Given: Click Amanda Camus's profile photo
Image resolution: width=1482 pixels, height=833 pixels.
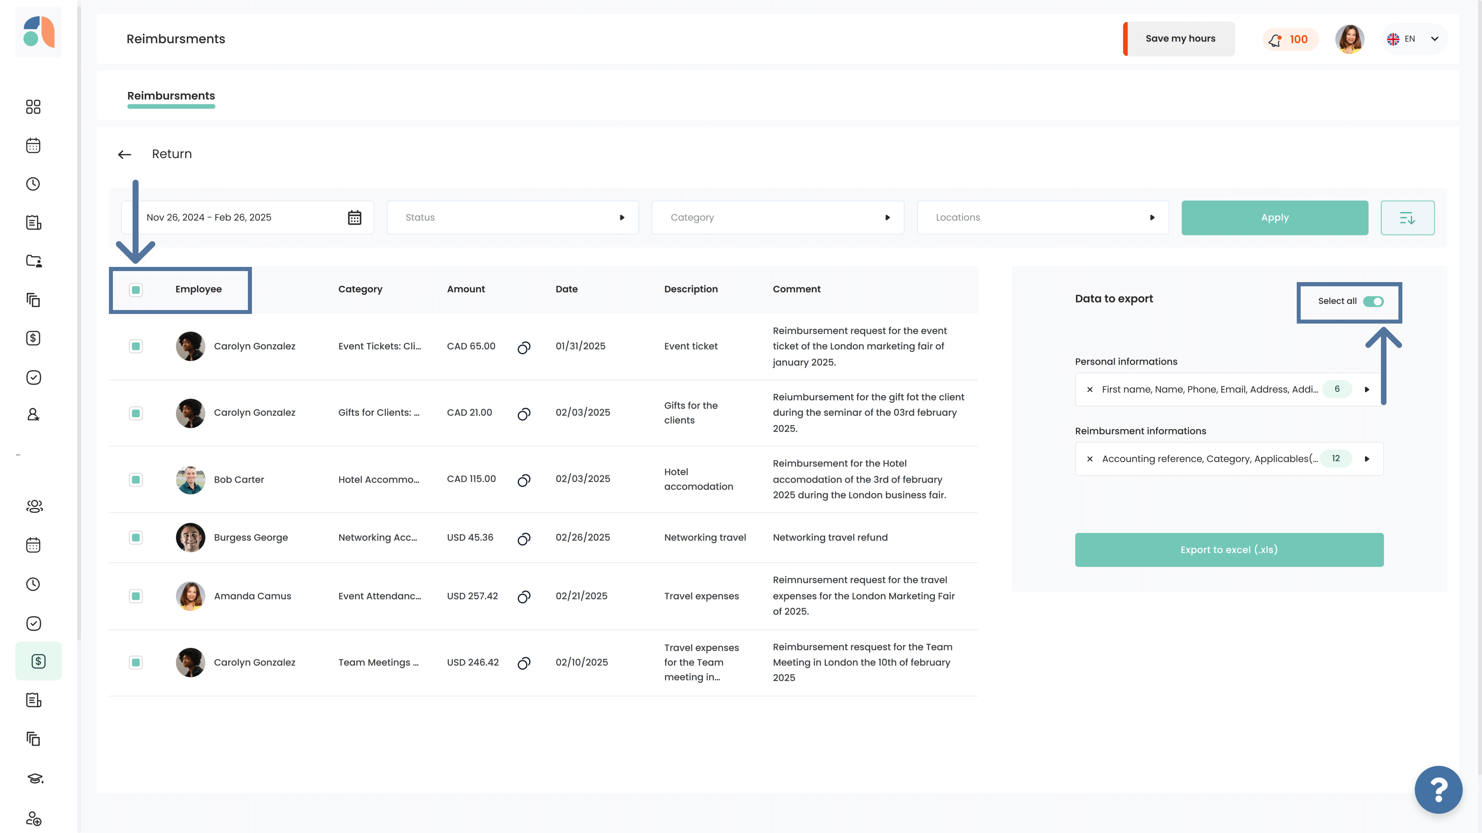Looking at the screenshot, I should point(190,596).
